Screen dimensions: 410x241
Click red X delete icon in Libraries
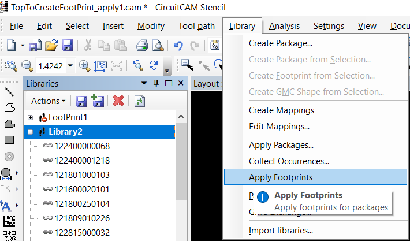click(118, 101)
